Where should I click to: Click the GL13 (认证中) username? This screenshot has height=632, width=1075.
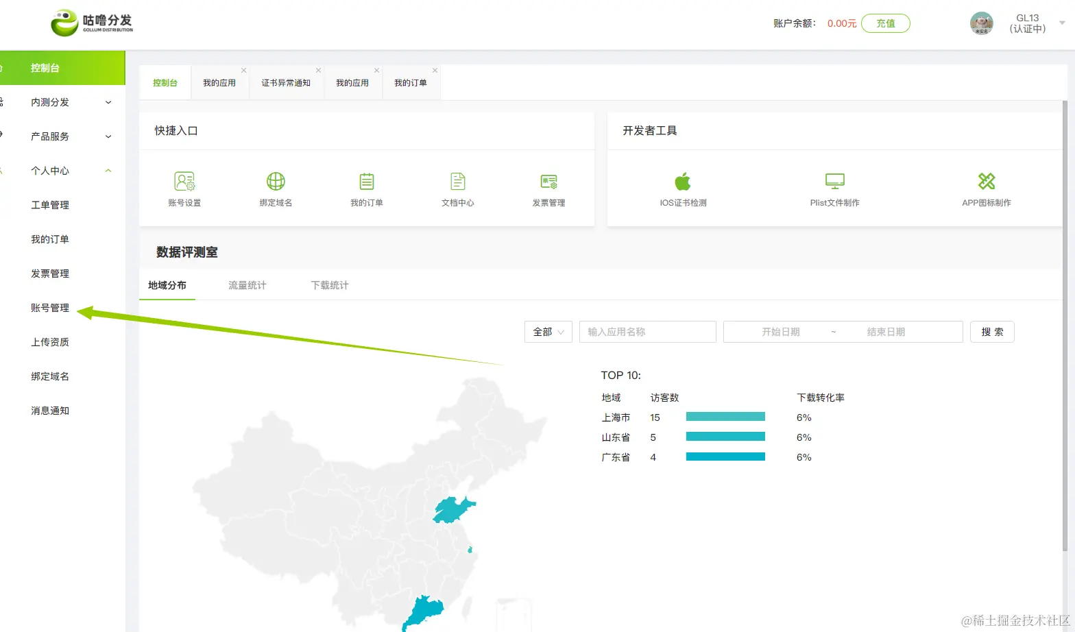click(1028, 23)
